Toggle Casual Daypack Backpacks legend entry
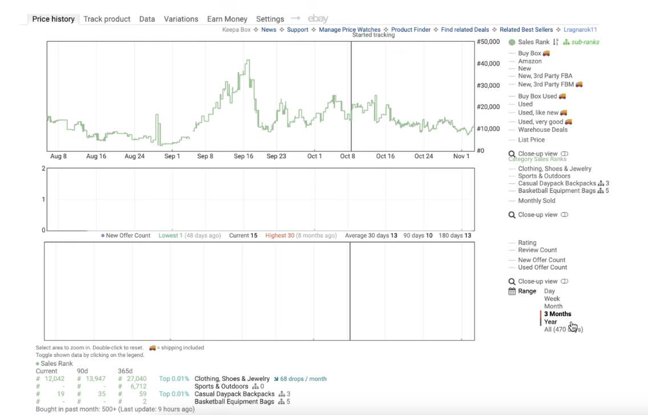Viewport: 648px width, 415px height. pyautogui.click(x=557, y=183)
